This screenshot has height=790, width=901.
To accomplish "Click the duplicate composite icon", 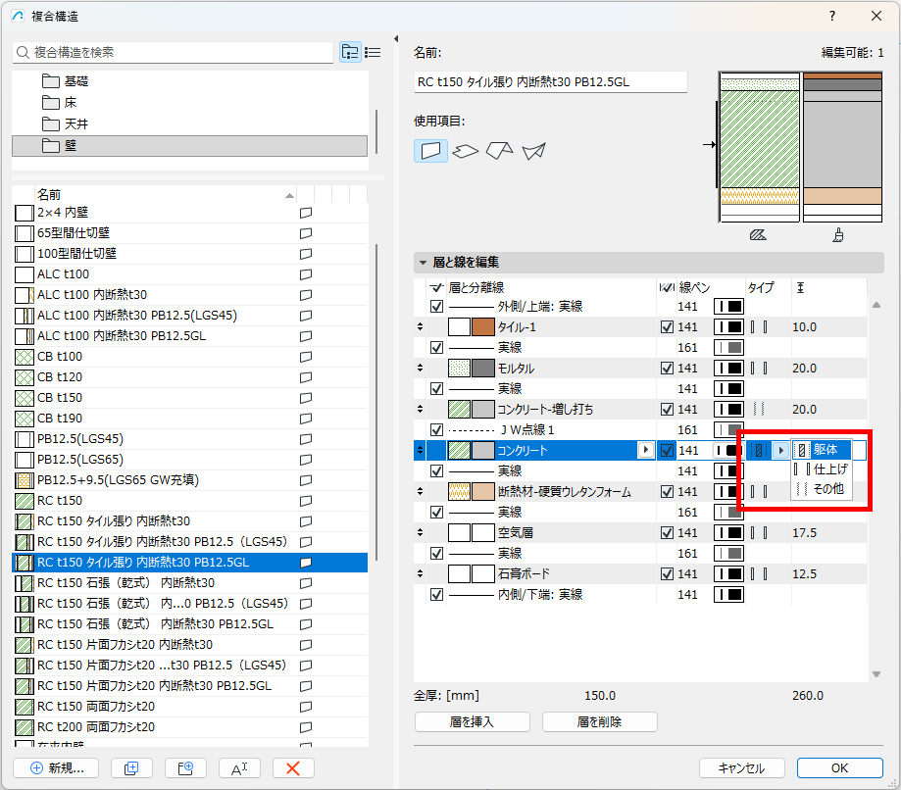I will pyautogui.click(x=131, y=768).
